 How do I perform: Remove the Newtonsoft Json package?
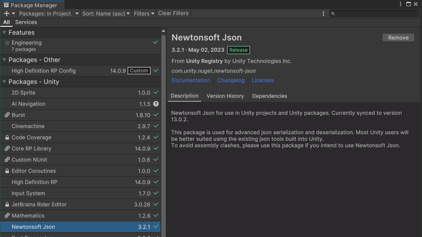(x=398, y=38)
